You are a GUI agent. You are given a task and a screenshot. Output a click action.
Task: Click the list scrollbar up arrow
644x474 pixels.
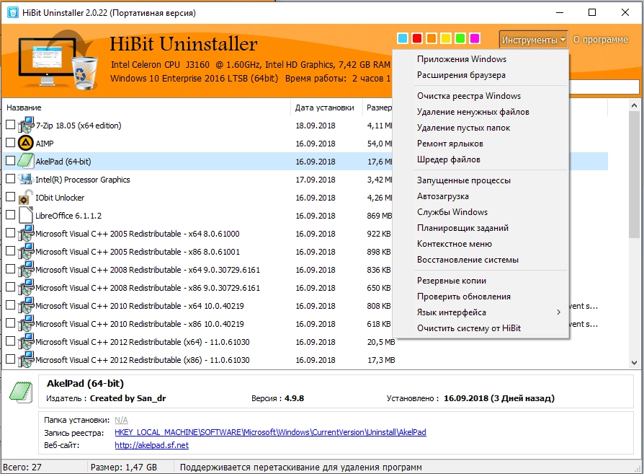[x=634, y=105]
